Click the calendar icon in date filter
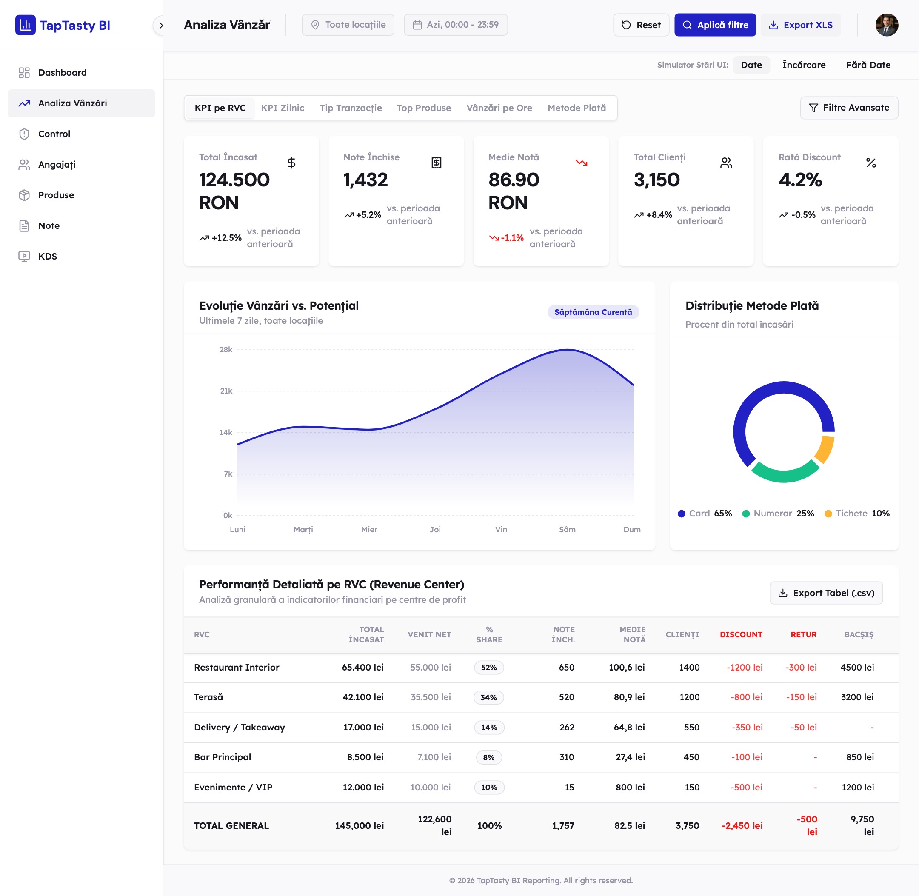The width and height of the screenshot is (919, 896). point(417,25)
